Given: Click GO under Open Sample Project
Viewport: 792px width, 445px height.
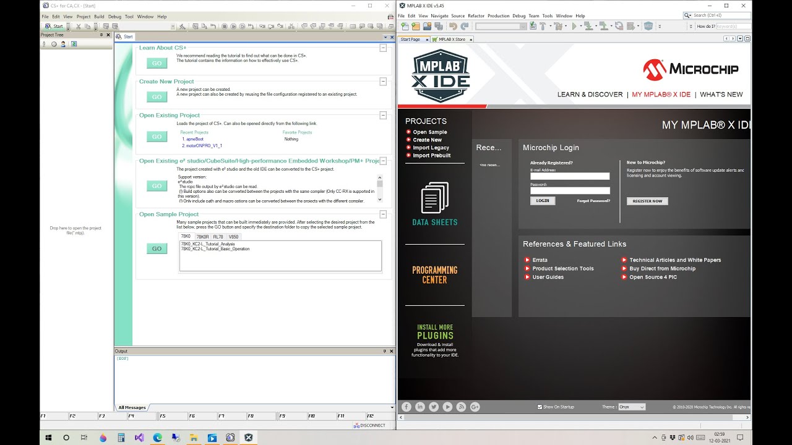Looking at the screenshot, I should 157,248.
